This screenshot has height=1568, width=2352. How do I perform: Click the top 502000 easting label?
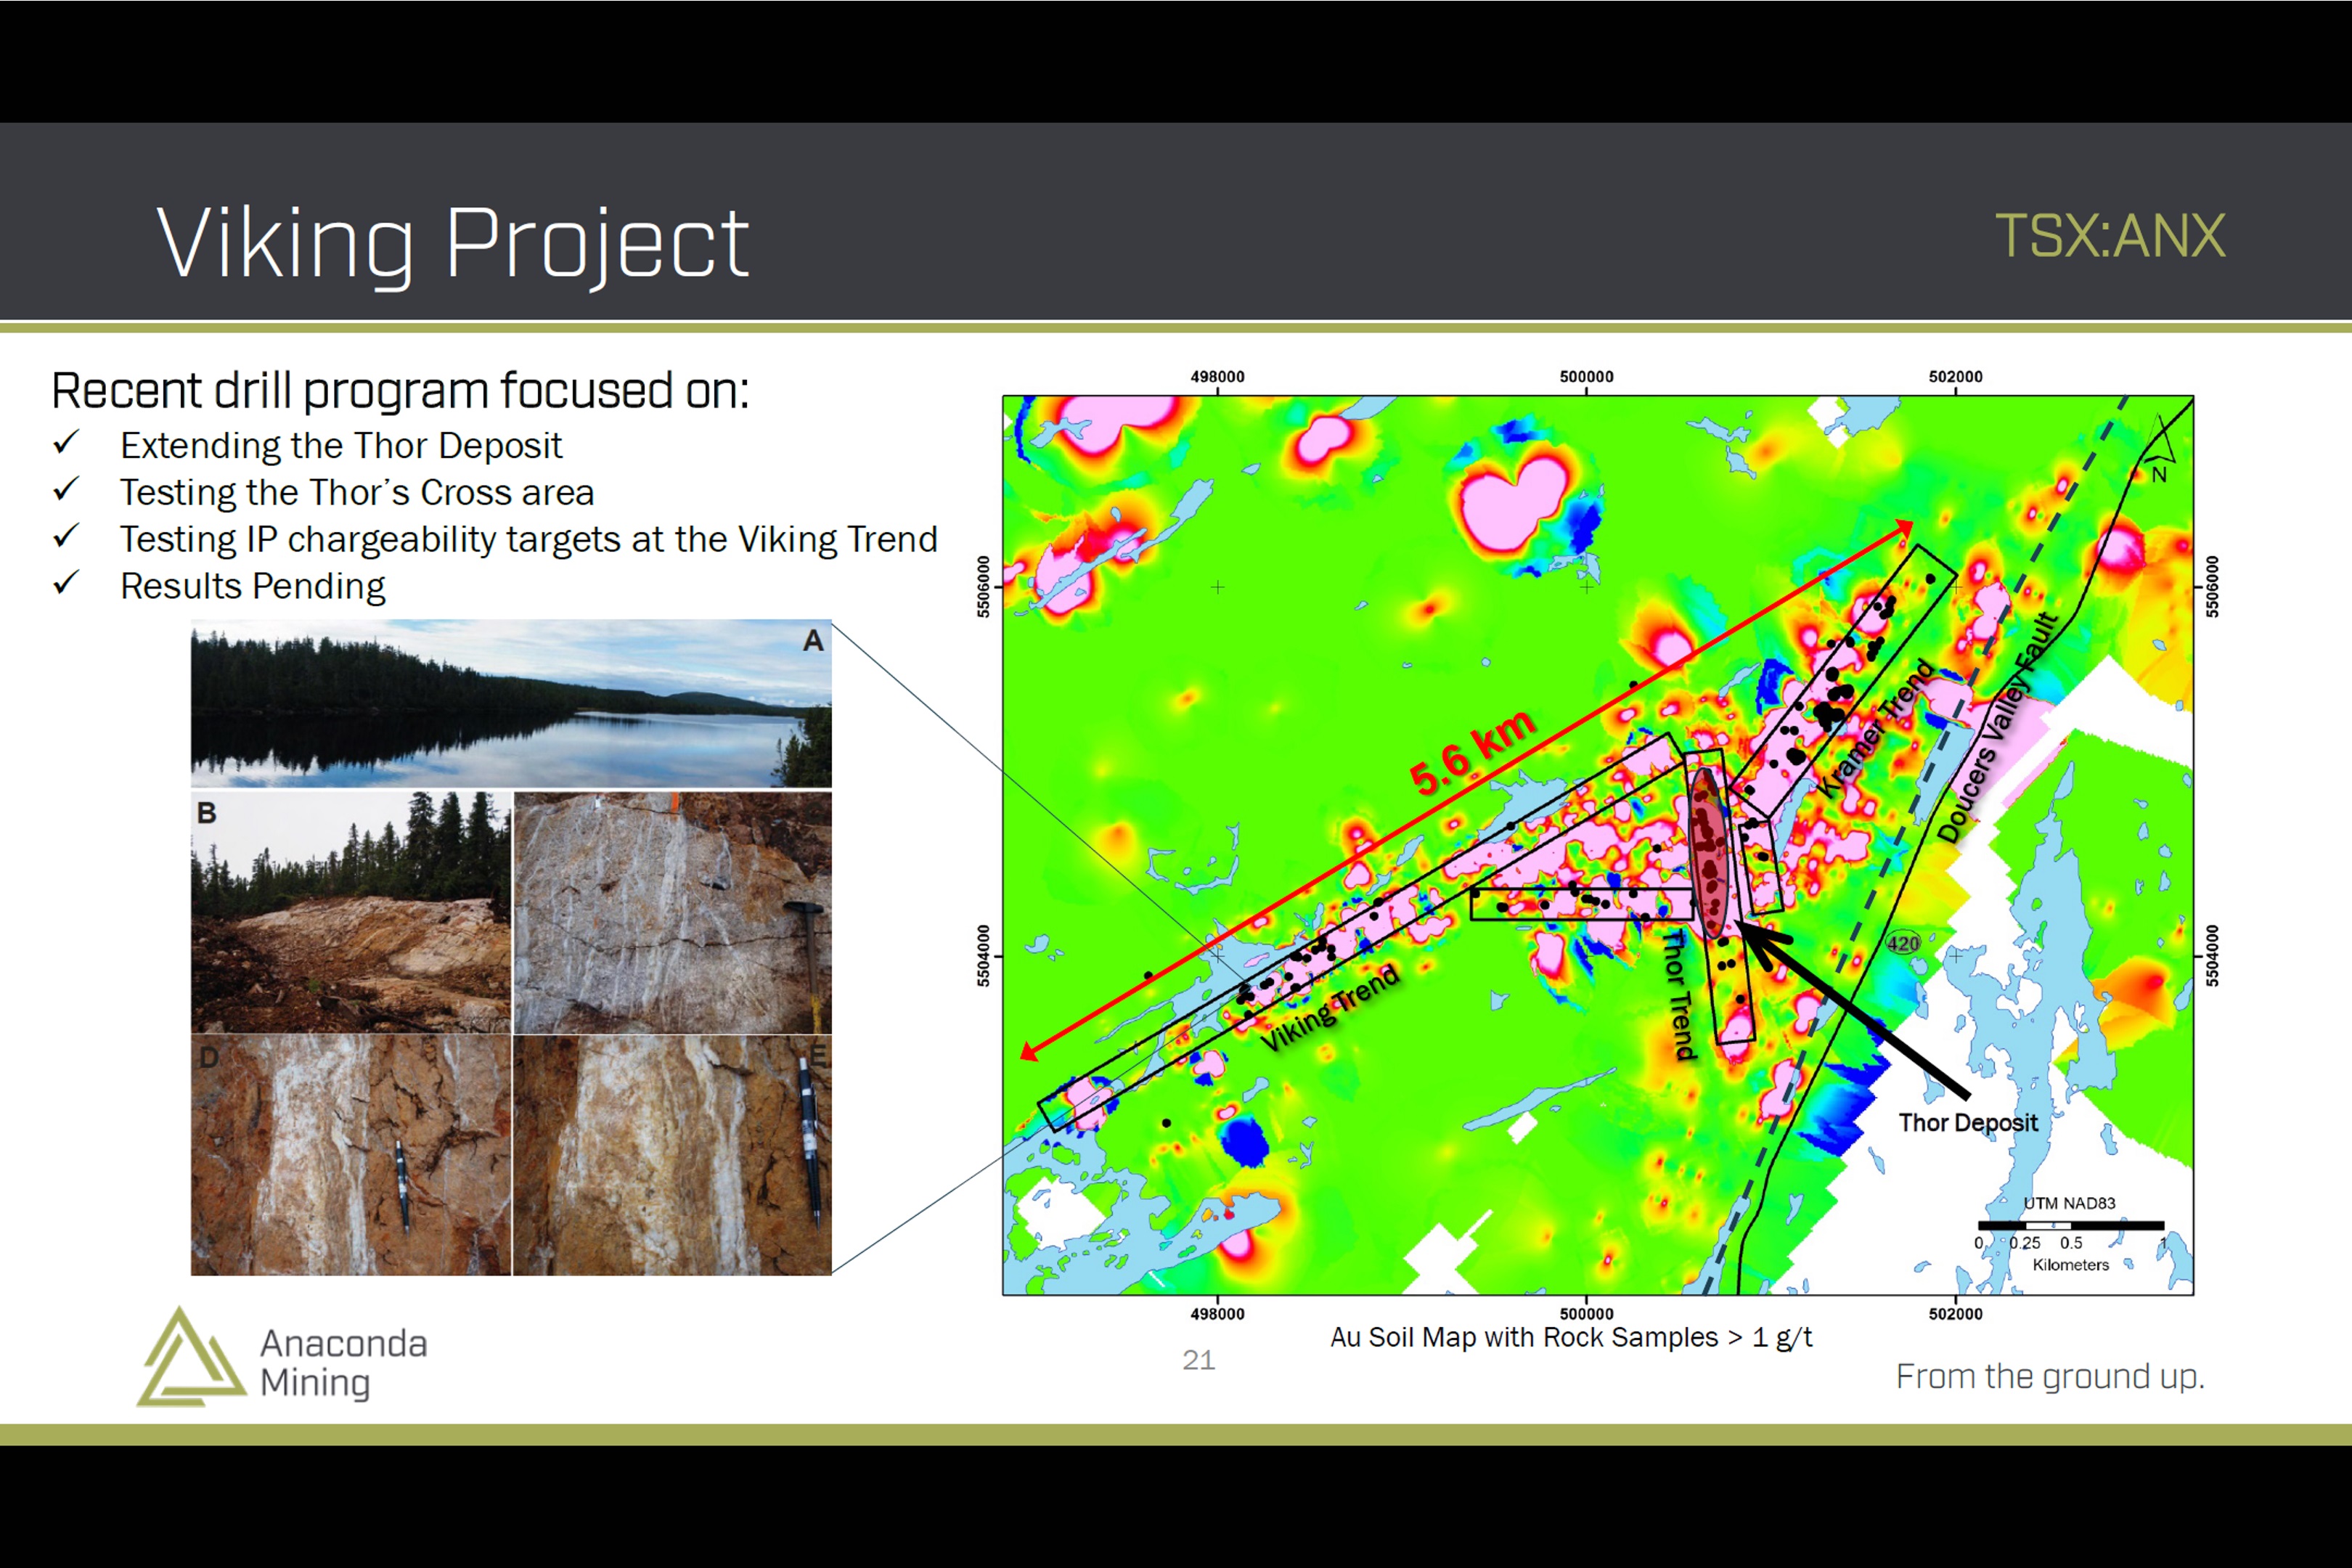point(1955,377)
